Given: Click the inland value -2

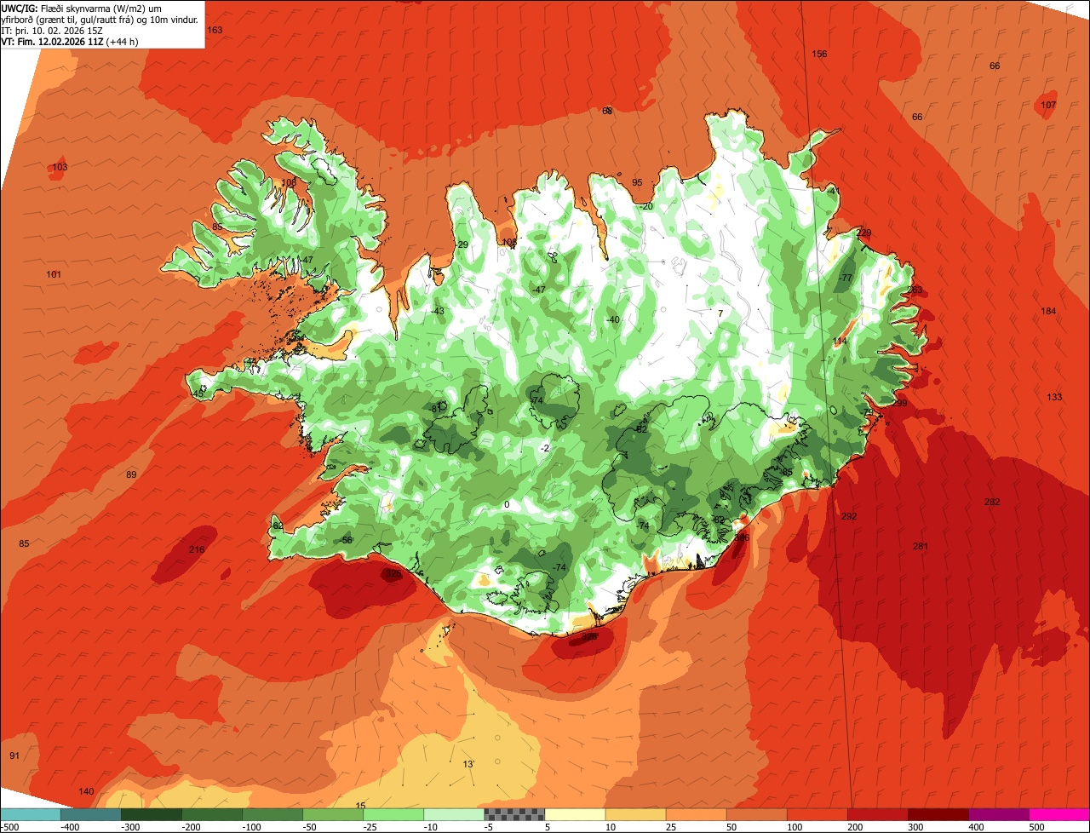Looking at the screenshot, I should [545, 448].
